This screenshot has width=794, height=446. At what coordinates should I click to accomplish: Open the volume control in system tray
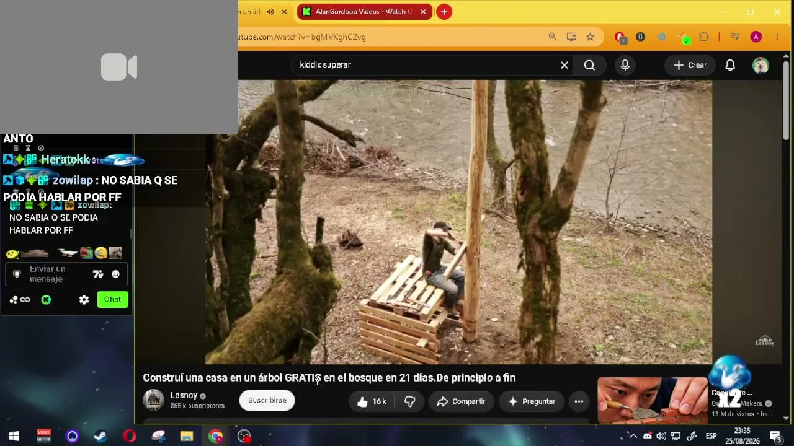tap(662, 436)
